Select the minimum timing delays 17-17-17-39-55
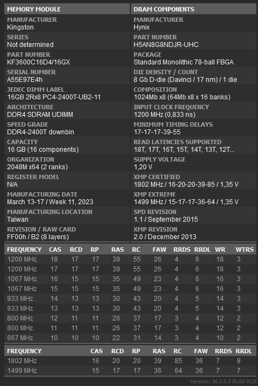Viewport: 258px width, 386px height. [x=157, y=132]
